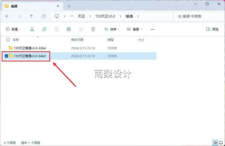
Task: Sort by the 名称 column header
Action: pos(16,40)
